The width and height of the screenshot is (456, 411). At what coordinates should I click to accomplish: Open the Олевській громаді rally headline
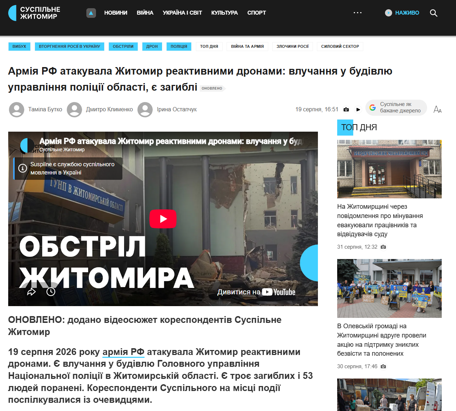pyautogui.click(x=382, y=340)
